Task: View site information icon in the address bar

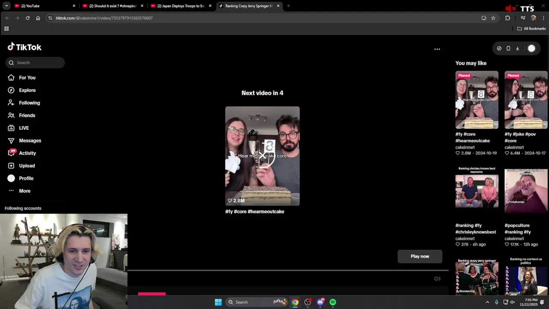Action: [x=50, y=18]
